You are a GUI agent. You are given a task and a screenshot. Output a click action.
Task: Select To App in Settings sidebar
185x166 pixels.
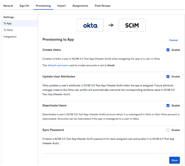(x=19, y=23)
